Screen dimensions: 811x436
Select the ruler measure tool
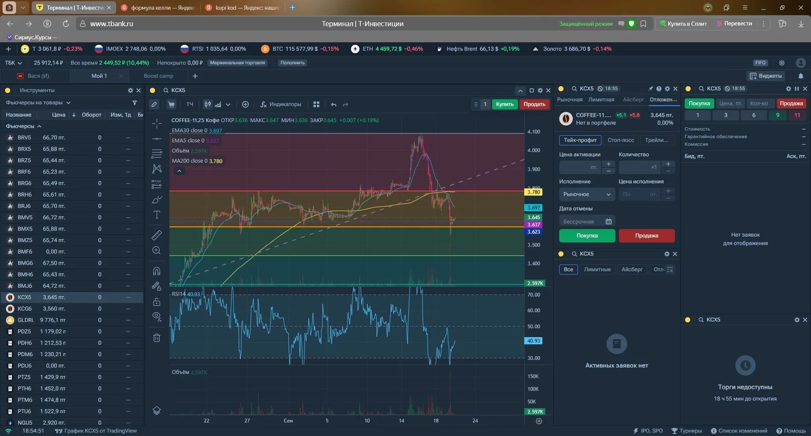point(157,235)
